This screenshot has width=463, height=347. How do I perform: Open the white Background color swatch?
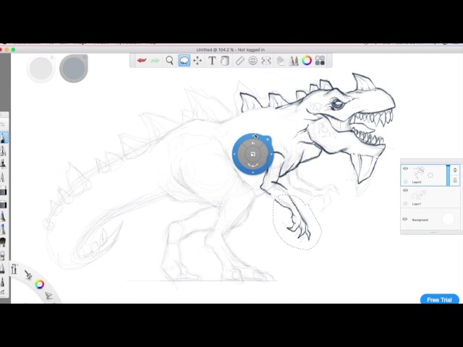[449, 219]
